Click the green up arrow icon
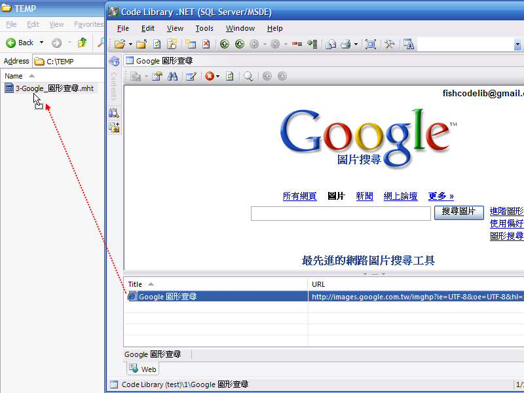Screen dimensions: 524x393 click(225, 44)
